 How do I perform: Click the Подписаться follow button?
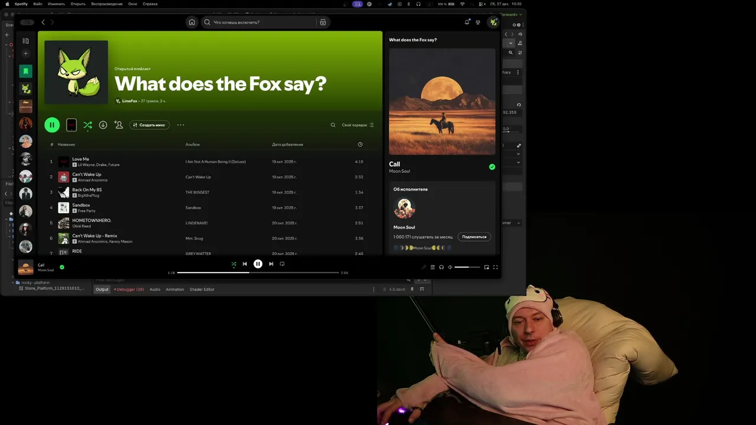(x=474, y=237)
